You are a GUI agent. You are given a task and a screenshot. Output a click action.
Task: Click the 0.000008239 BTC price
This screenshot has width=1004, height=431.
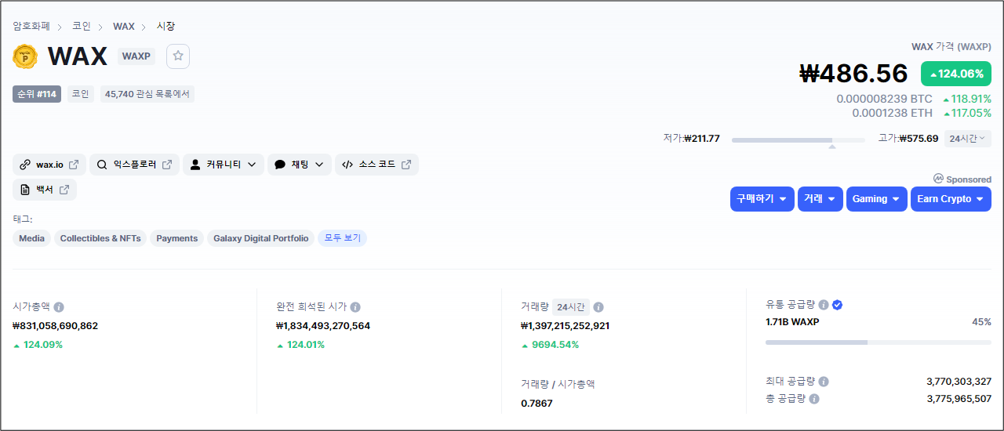pos(885,100)
